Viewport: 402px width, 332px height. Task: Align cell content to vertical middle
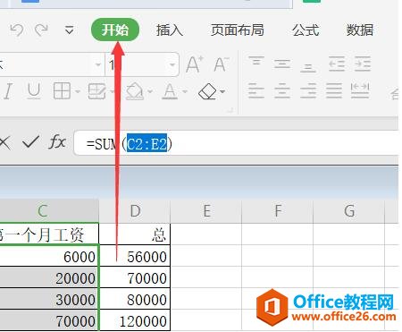click(x=282, y=64)
